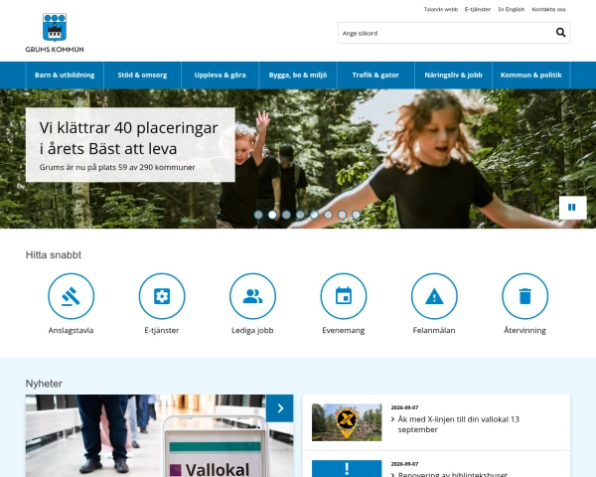Open E-tjänster gear icon shortcut
Image resolution: width=596 pixels, height=477 pixels.
pyautogui.click(x=162, y=296)
